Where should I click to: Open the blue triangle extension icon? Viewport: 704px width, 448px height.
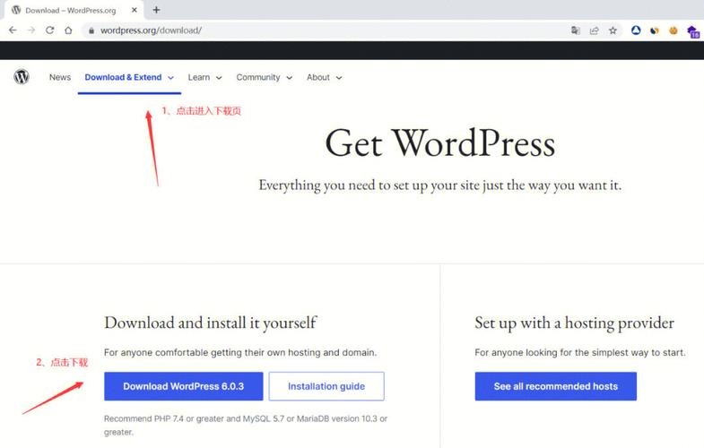coord(636,30)
